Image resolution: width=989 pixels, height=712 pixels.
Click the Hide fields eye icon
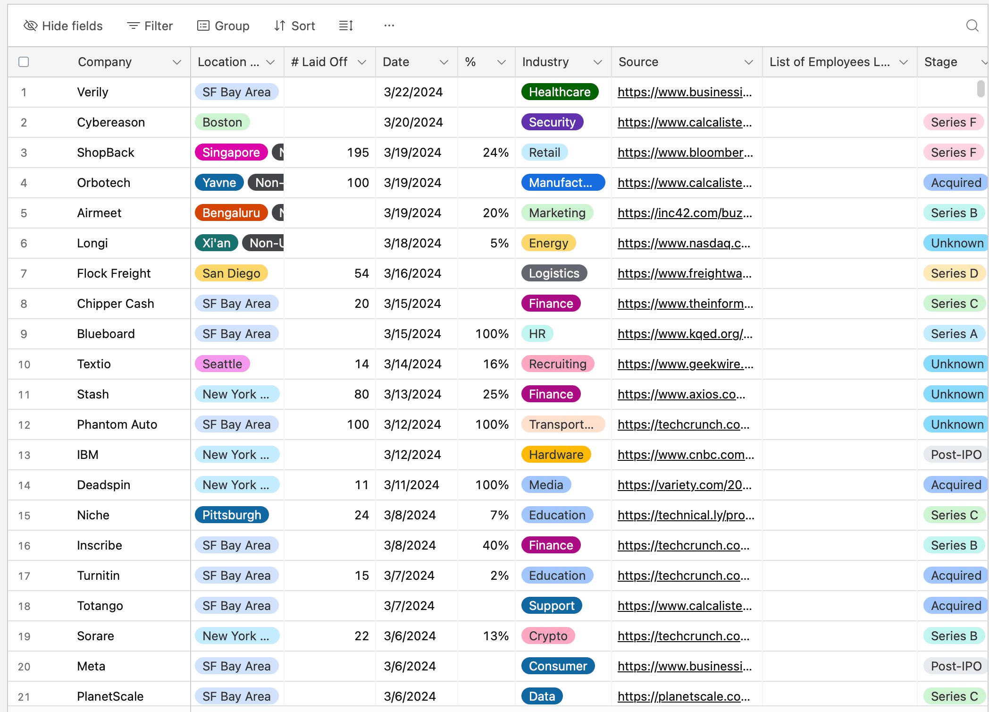[x=31, y=25]
